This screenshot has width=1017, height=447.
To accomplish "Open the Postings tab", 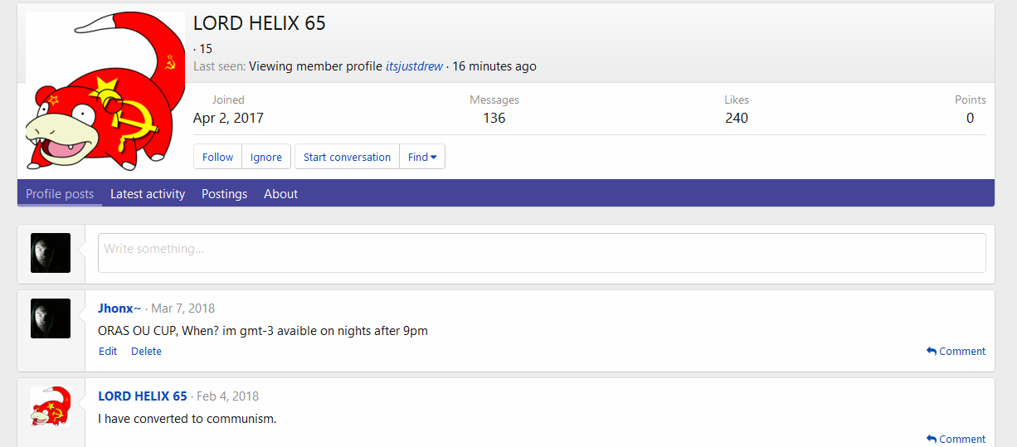I will click(x=224, y=193).
